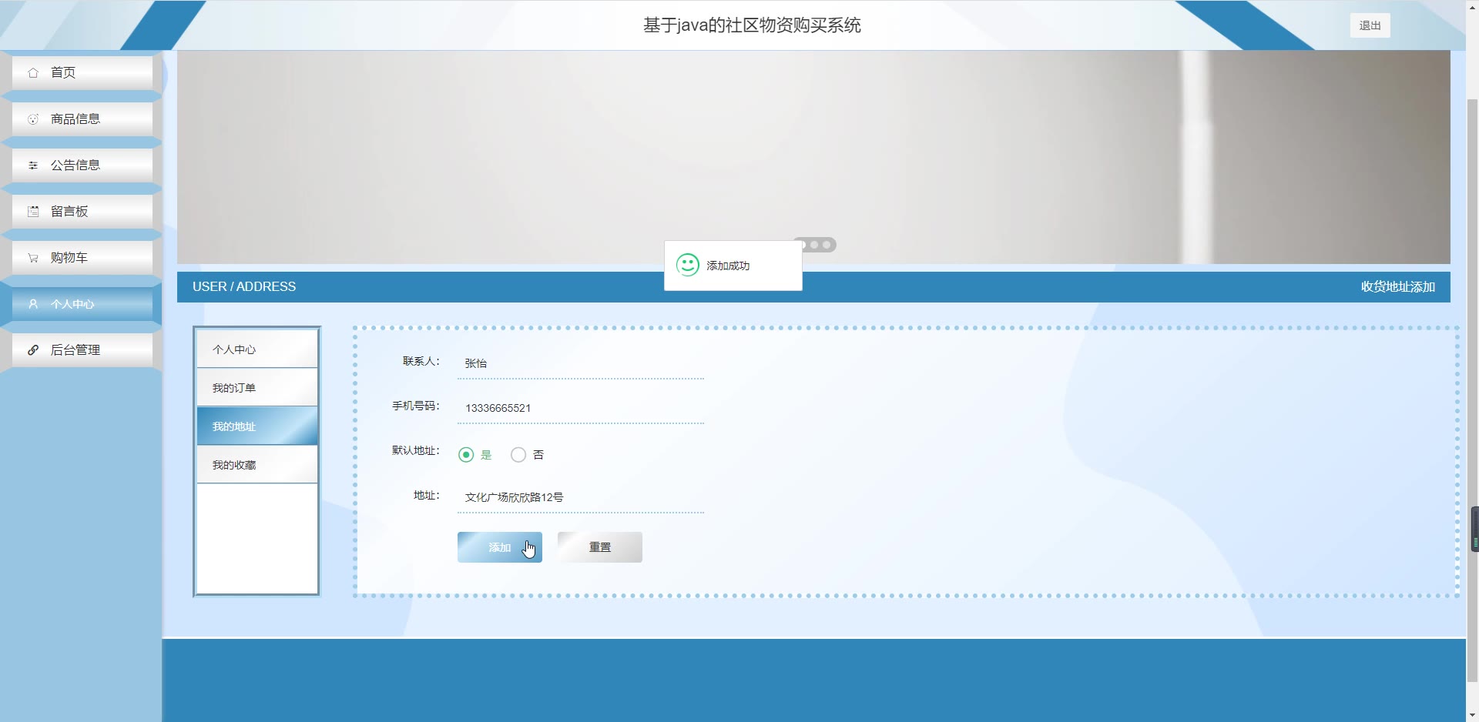The height and width of the screenshot is (722, 1479).
Task: Click the 重置 button
Action: 600,547
